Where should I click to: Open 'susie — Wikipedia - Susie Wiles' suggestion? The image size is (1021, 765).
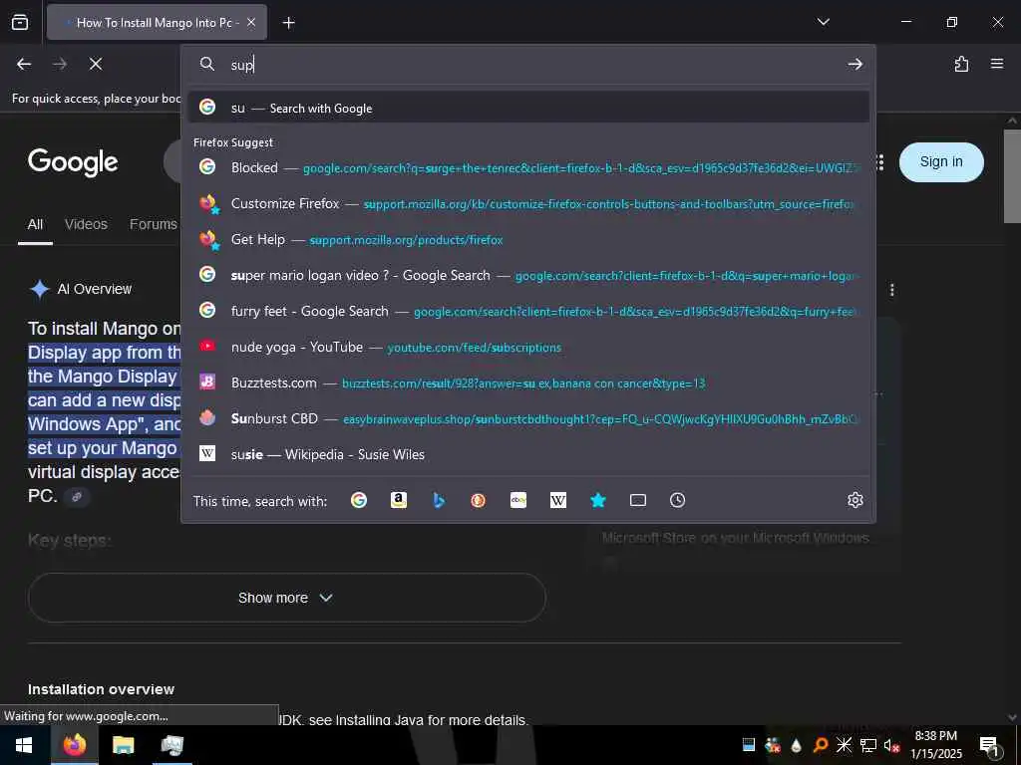point(528,454)
